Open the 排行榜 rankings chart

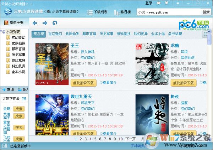[122, 12]
